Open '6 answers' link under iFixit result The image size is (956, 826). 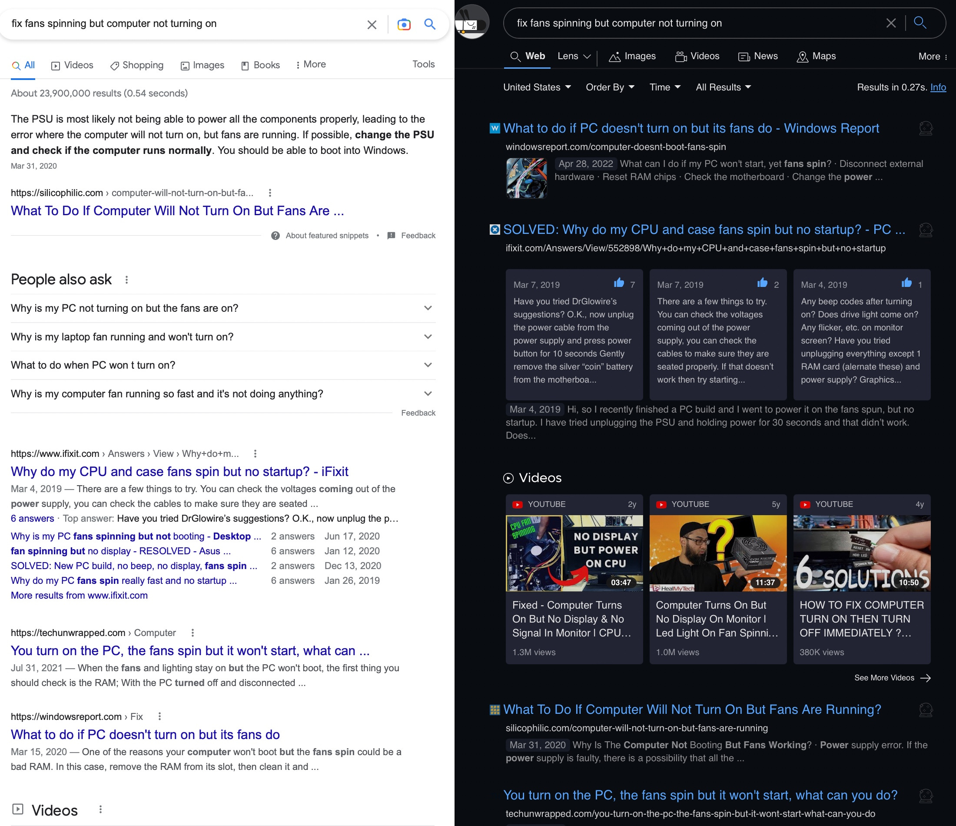coord(32,519)
